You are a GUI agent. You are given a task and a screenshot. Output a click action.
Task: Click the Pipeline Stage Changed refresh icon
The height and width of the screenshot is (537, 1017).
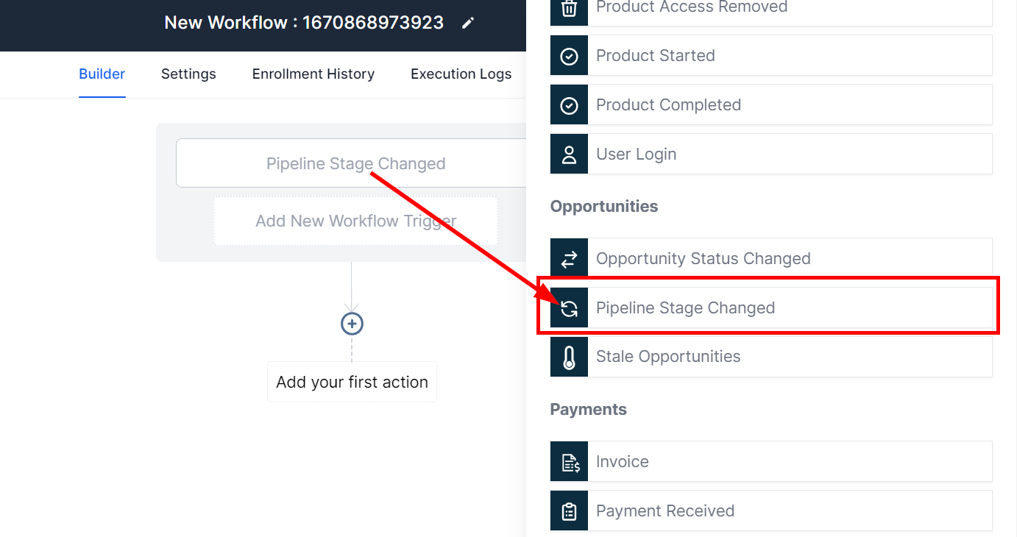coord(569,308)
